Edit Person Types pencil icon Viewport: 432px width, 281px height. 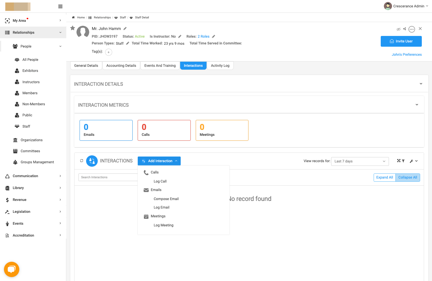coord(127,43)
